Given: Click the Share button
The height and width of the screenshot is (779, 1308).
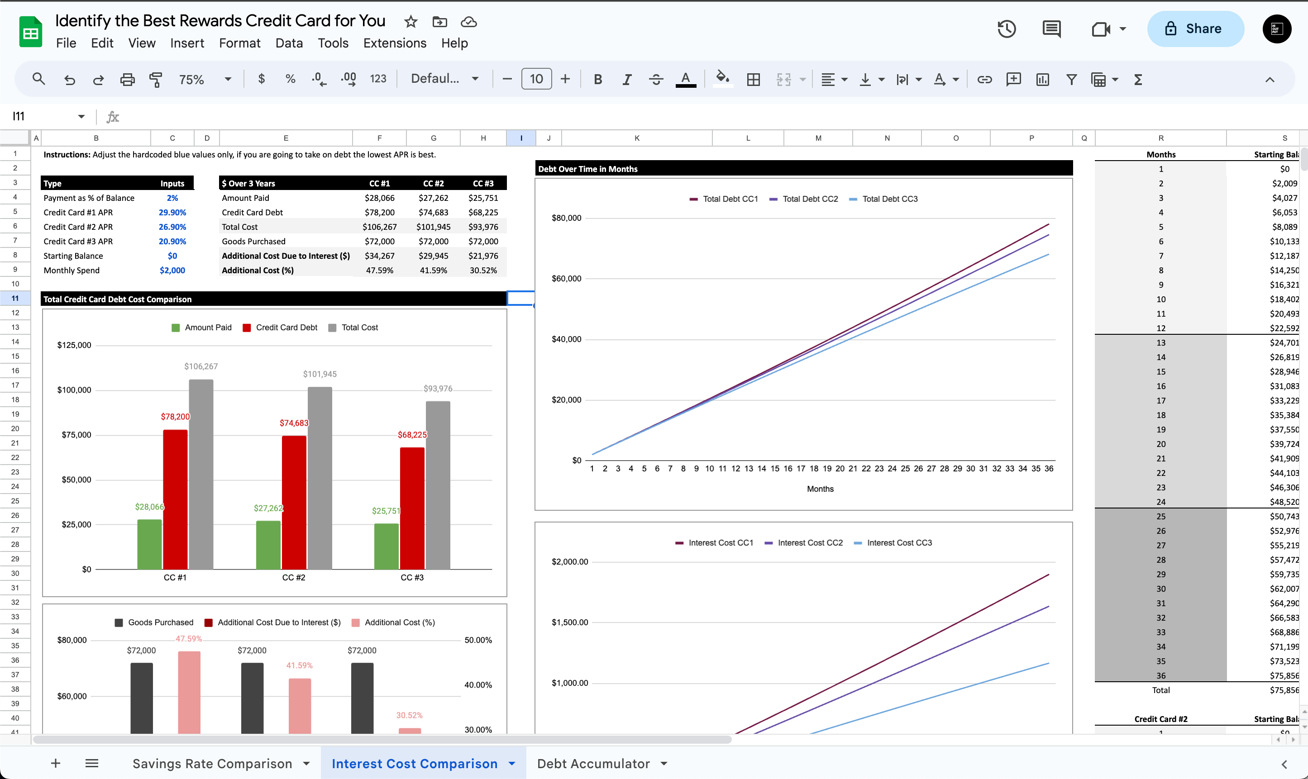Looking at the screenshot, I should [x=1194, y=29].
